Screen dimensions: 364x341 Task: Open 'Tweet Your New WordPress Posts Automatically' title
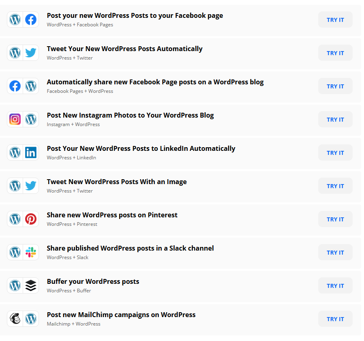[x=125, y=49]
